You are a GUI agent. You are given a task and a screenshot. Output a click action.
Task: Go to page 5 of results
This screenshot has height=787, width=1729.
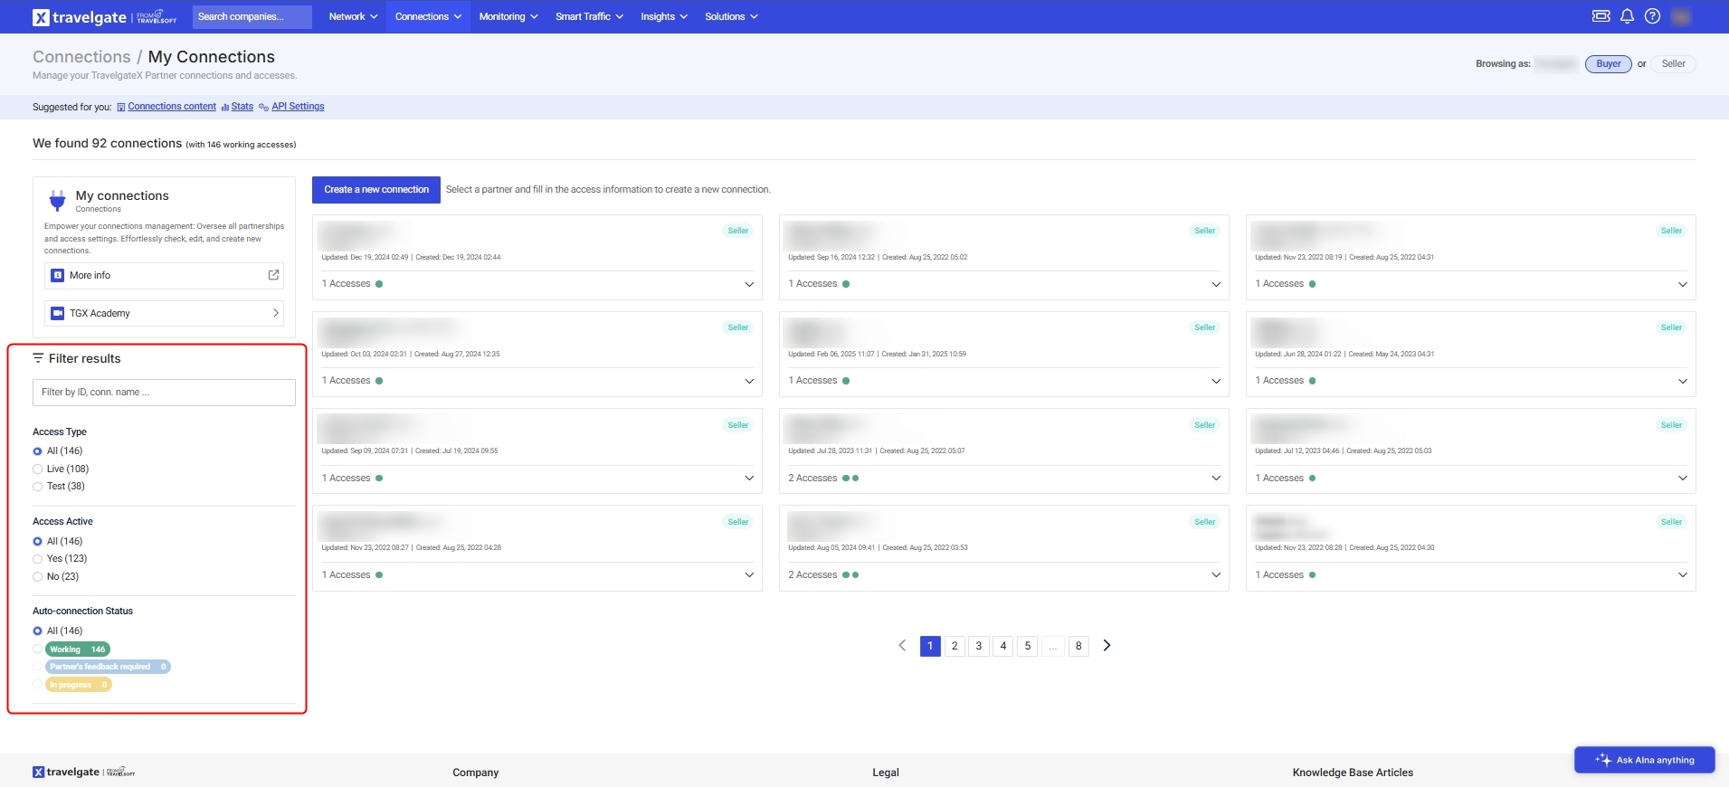[x=1028, y=646]
